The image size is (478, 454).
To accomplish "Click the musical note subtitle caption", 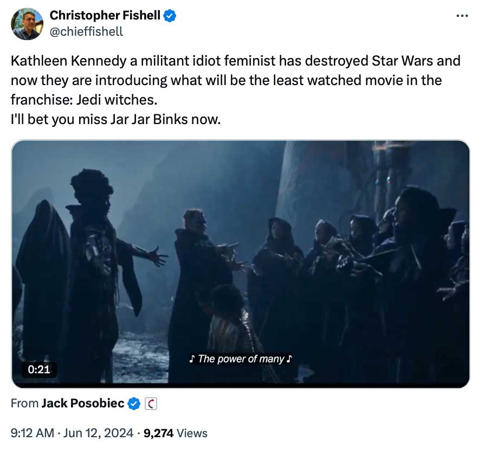I will [240, 358].
